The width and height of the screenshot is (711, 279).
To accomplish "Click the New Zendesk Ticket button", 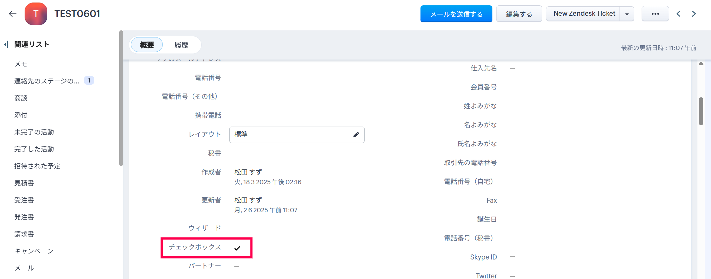I will point(584,14).
